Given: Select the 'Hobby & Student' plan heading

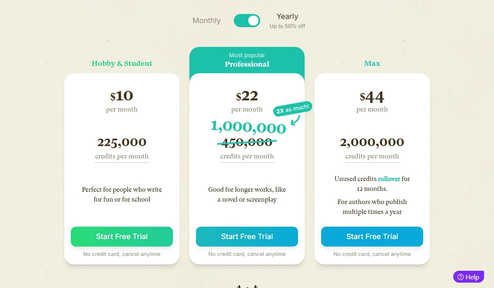Looking at the screenshot, I should (122, 63).
